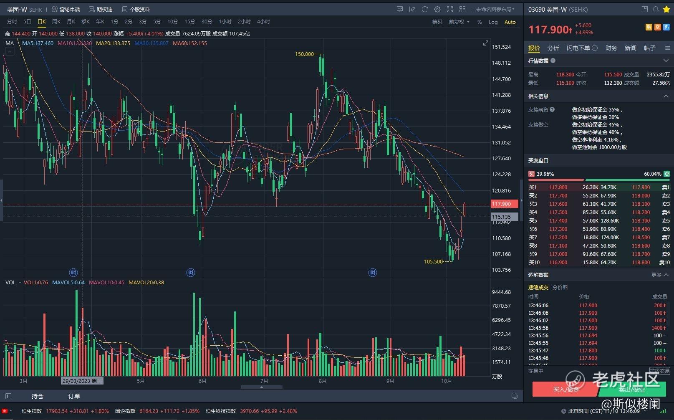Expand the main chart pane arrow icon
Screen dimensions: 674x420
[486, 43]
